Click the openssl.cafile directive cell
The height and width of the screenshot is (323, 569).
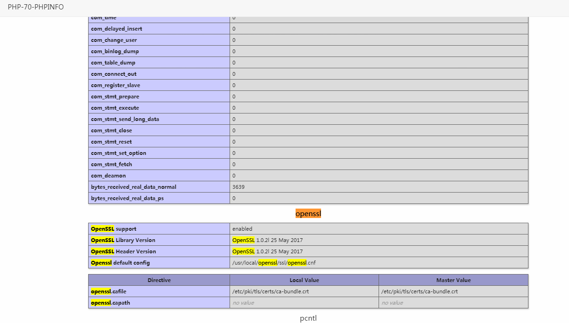tap(159, 291)
